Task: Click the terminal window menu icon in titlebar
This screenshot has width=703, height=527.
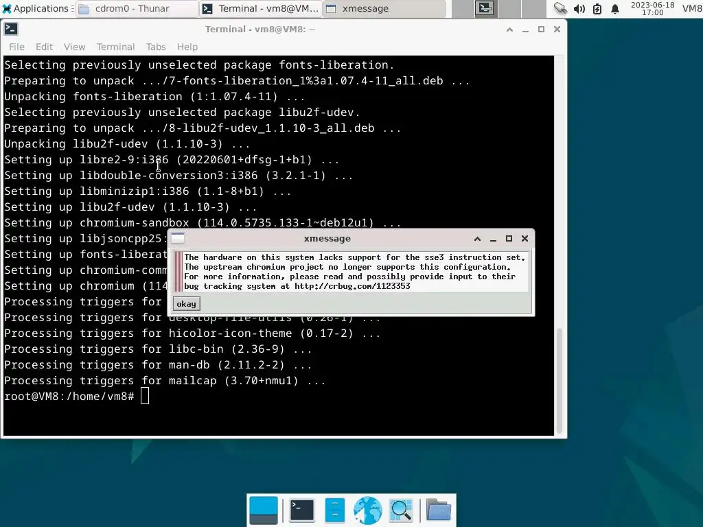Action: [11, 29]
